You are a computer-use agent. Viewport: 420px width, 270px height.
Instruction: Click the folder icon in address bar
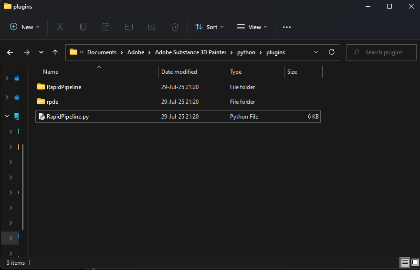(73, 52)
